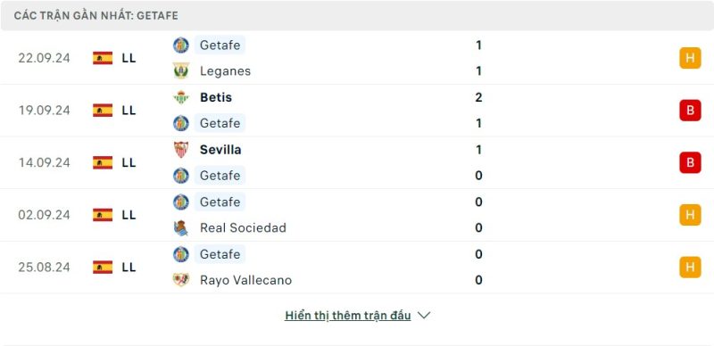Image resolution: width=714 pixels, height=346 pixels.
Task: Click the Betis club crest icon
Action: point(181,97)
